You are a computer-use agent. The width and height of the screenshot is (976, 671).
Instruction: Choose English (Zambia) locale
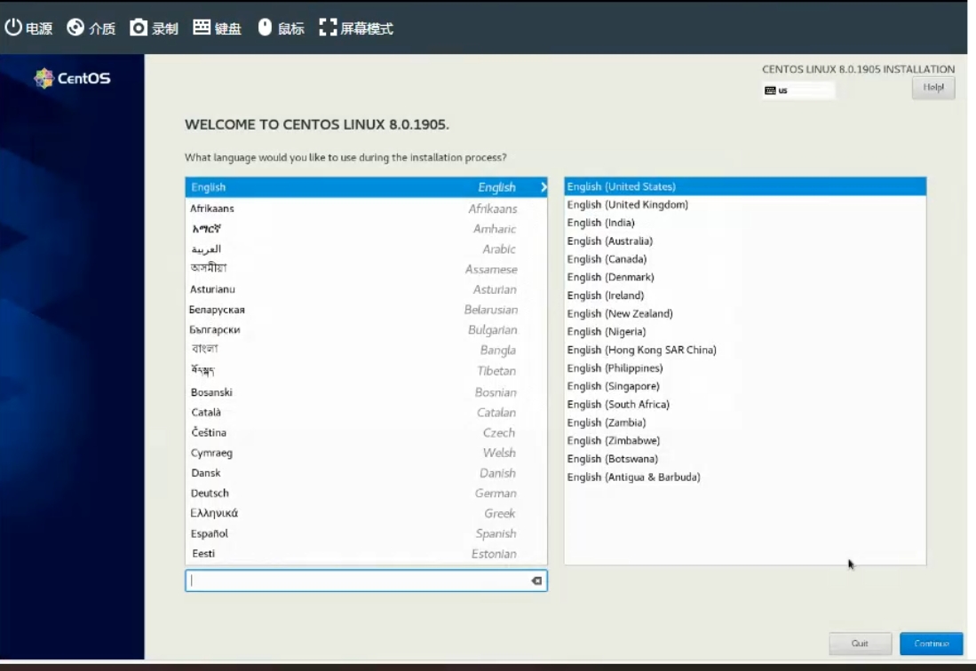tap(745, 422)
